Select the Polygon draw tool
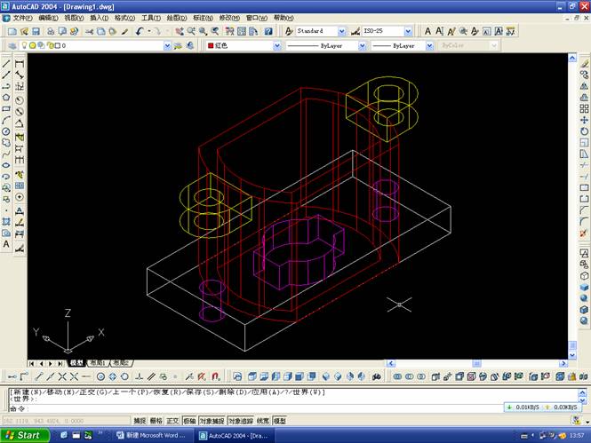This screenshot has height=443, width=591. coord(6,98)
